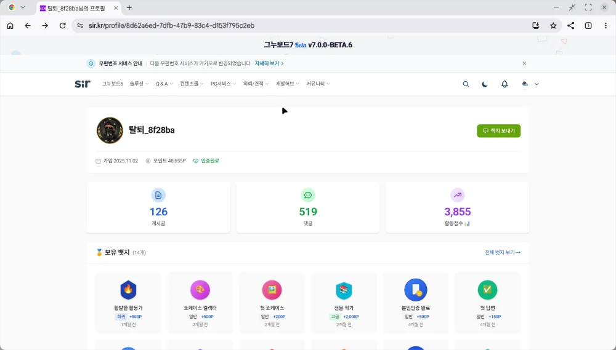Screen dimensions: 616x350
Task: Click the 126 게시글 count
Action: 159,212
